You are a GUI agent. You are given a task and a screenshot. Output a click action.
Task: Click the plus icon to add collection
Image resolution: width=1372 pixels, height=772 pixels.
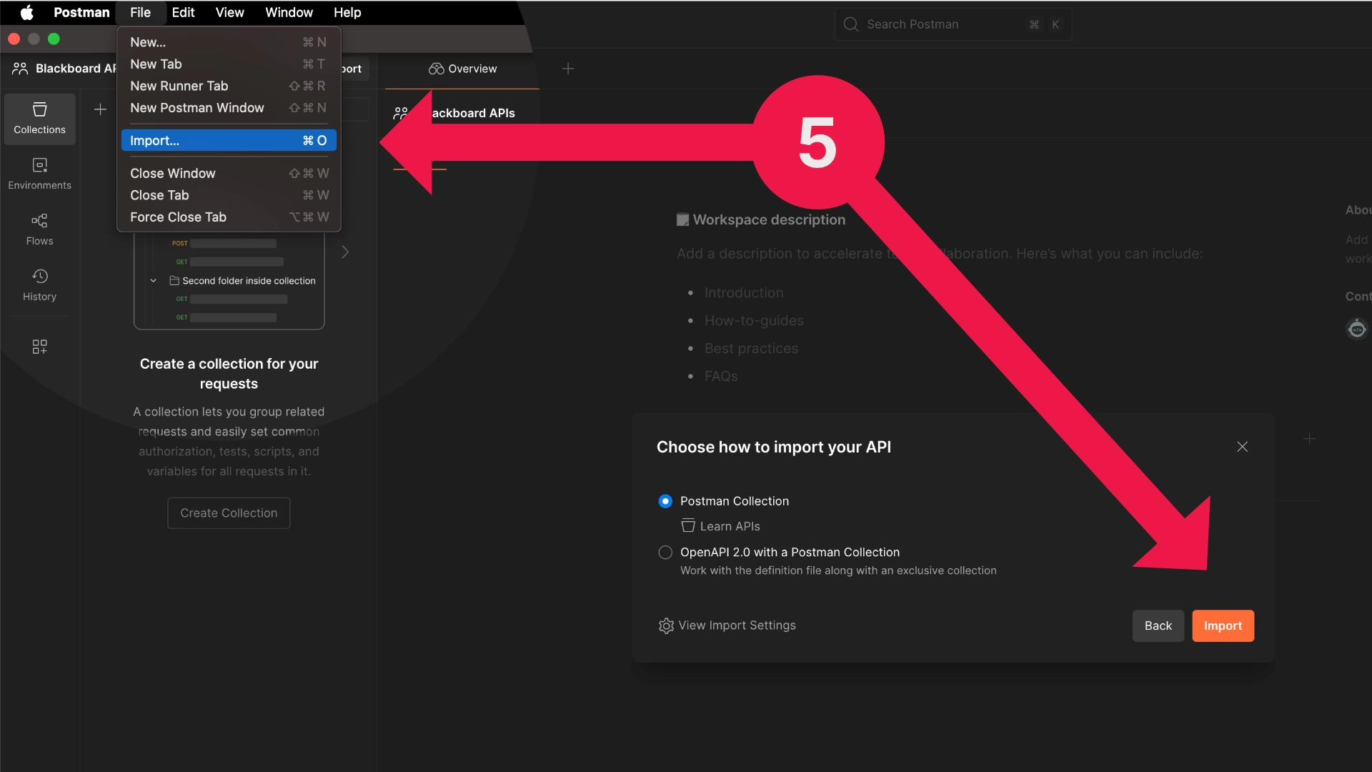[101, 109]
